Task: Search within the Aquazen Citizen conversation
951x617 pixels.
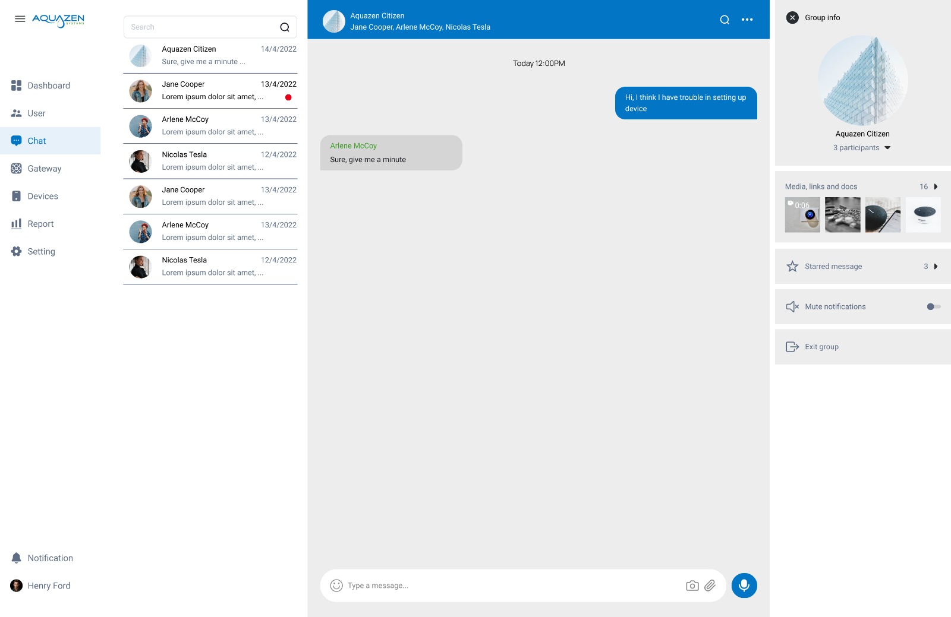Action: point(724,20)
